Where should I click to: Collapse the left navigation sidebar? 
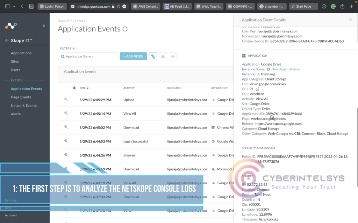pos(44,26)
